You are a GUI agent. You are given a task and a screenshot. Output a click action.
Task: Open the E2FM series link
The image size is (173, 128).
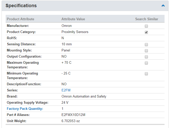tap(66, 90)
